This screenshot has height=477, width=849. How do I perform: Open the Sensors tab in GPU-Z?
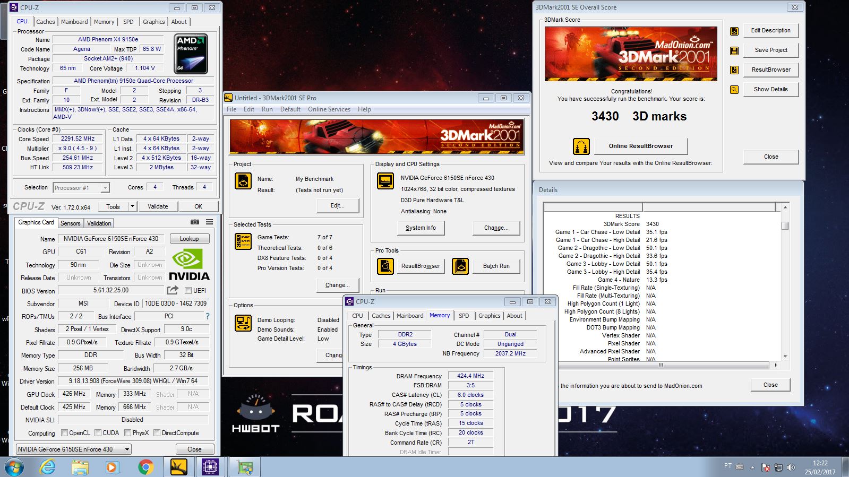[71, 223]
